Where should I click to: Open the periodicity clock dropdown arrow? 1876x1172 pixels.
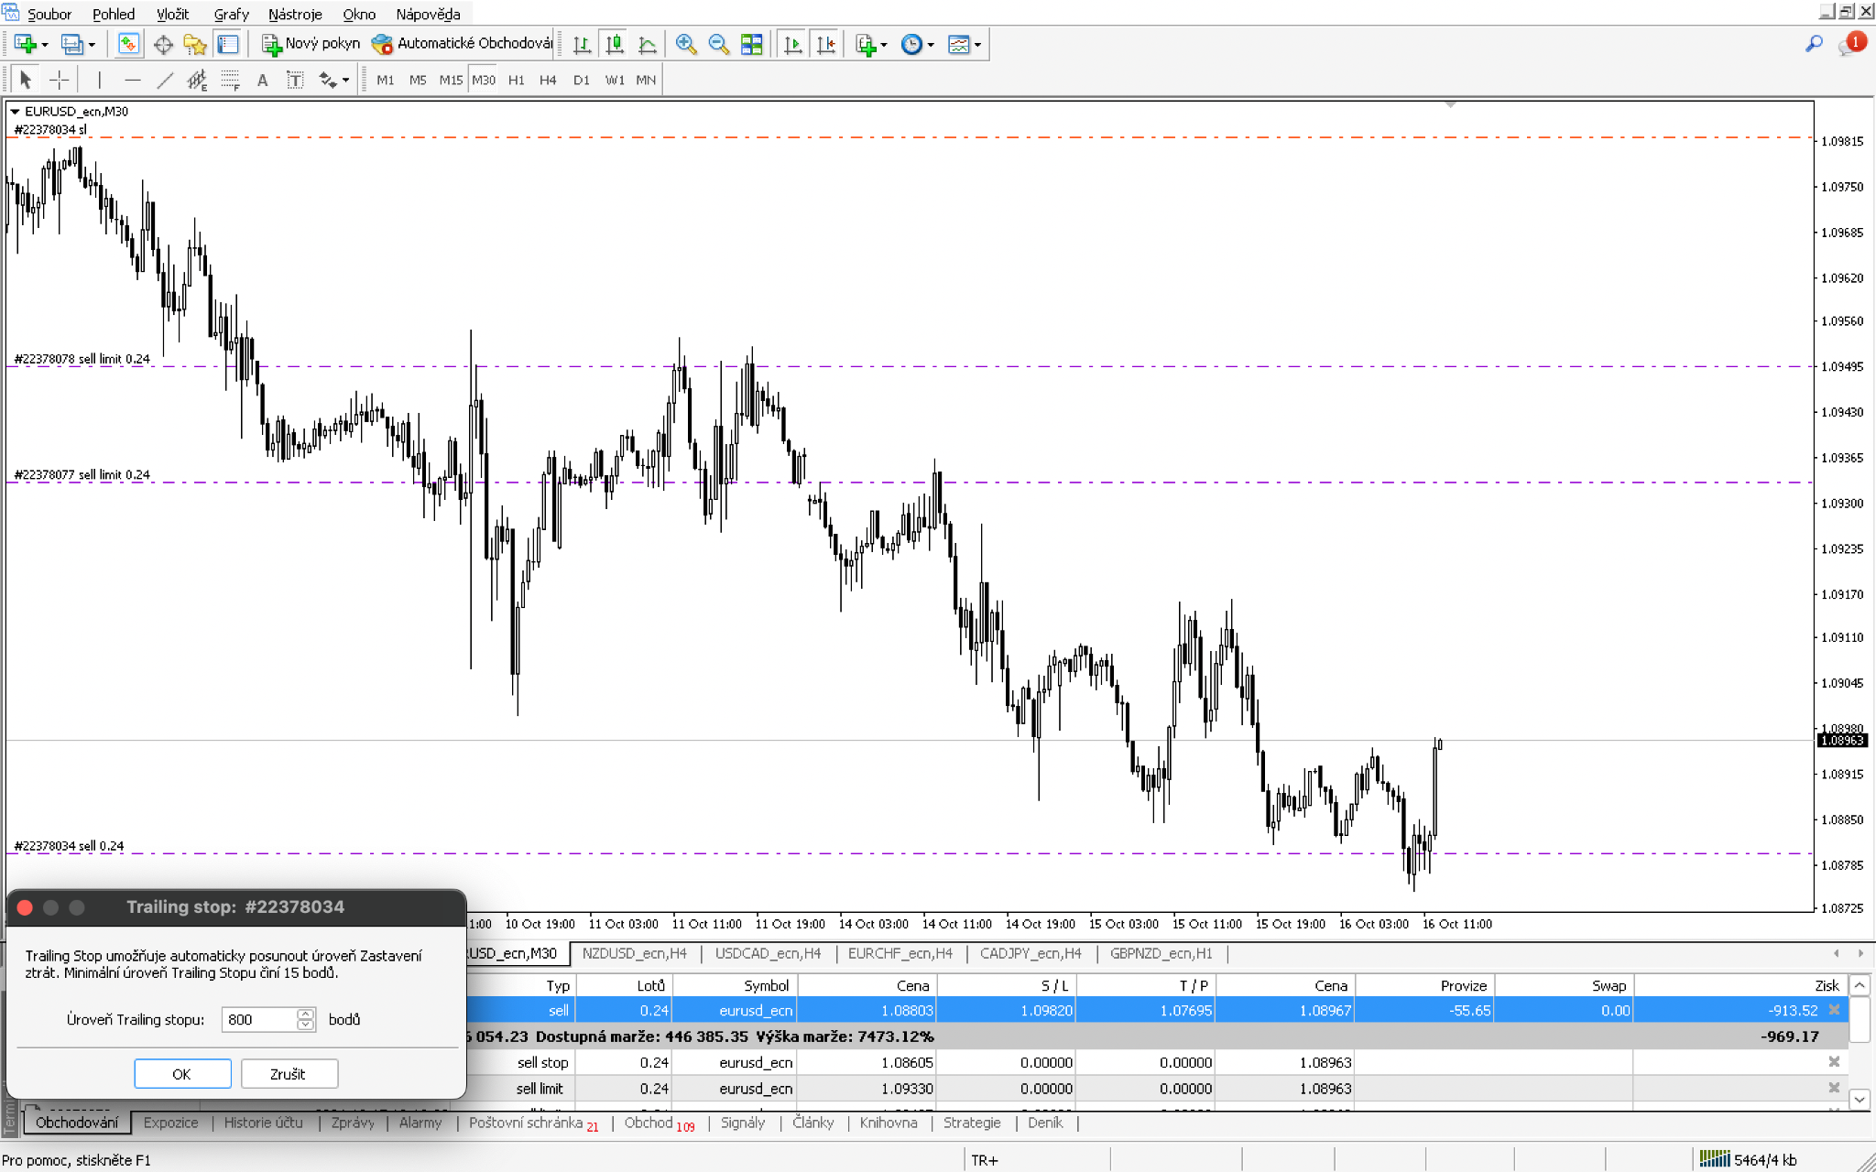tap(931, 45)
